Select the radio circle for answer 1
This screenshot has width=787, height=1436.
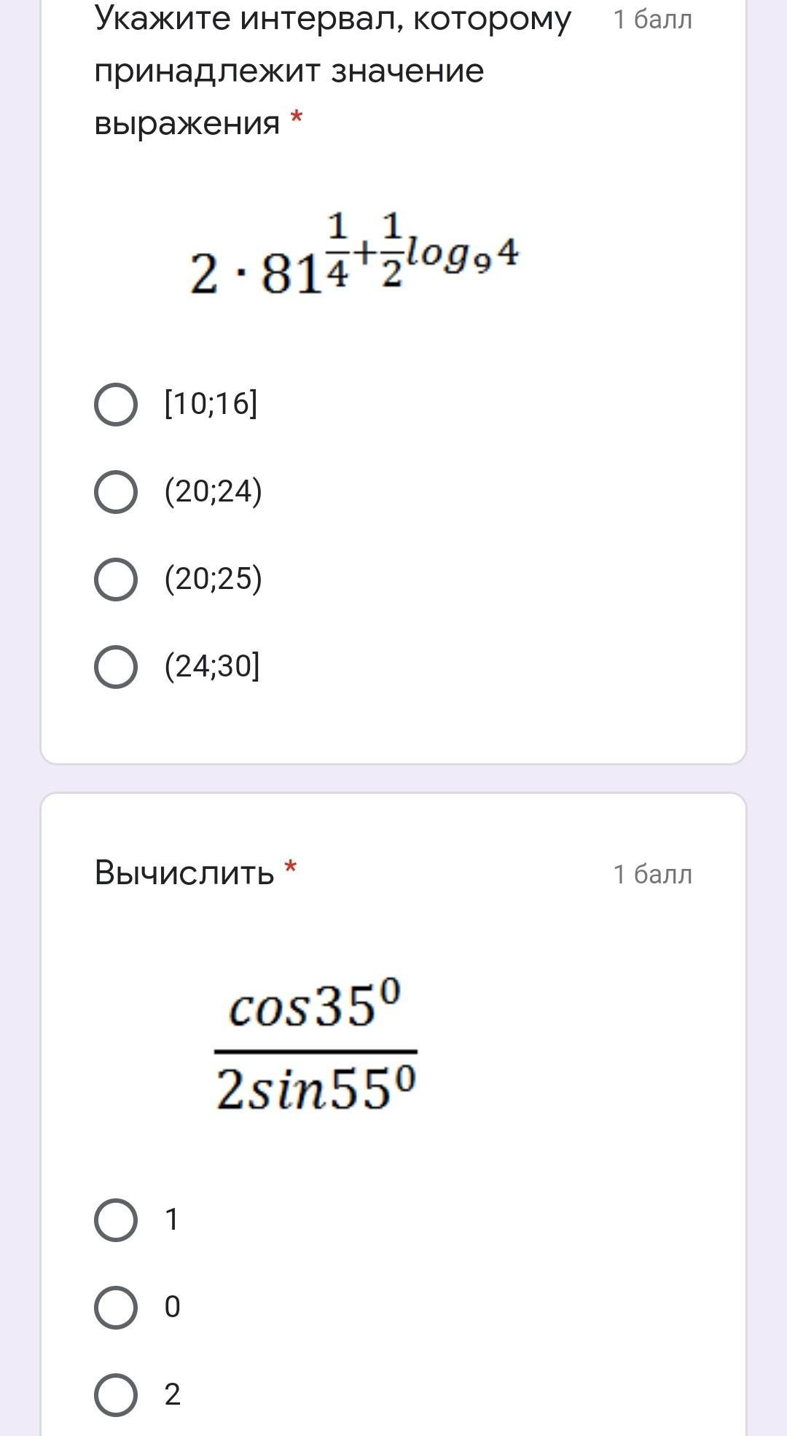[116, 1220]
